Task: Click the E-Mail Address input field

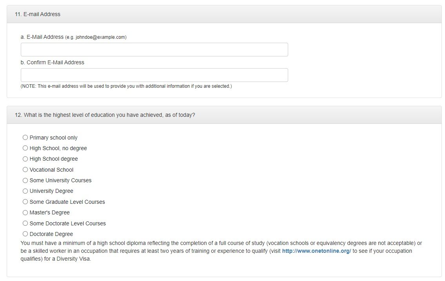Action: click(154, 50)
